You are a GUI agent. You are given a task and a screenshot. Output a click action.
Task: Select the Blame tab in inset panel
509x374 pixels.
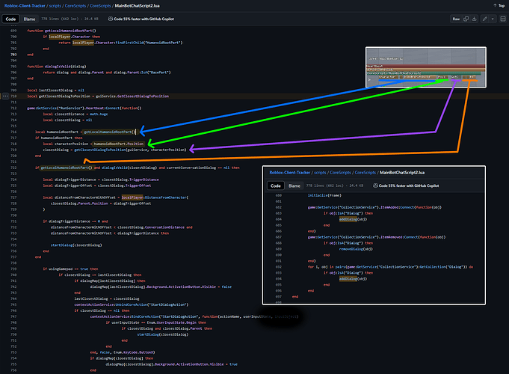pyautogui.click(x=294, y=186)
